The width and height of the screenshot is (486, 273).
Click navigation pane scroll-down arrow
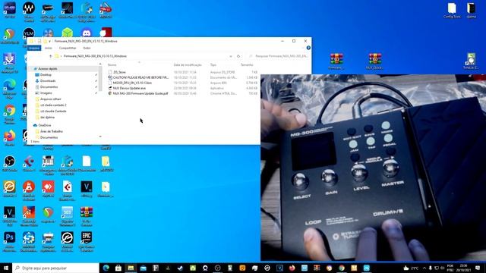(x=100, y=136)
